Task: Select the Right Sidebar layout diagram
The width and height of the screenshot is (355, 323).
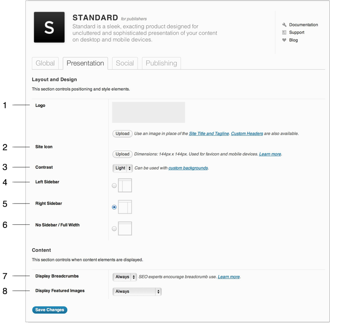Action: point(125,207)
